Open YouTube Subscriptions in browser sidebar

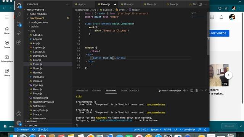pyautogui.click(x=7, y=59)
